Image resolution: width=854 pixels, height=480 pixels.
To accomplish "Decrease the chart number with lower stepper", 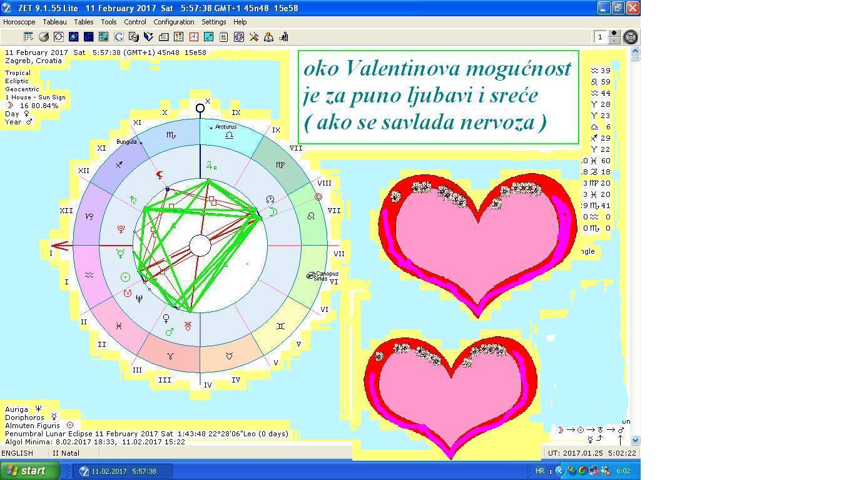I will pos(614,41).
